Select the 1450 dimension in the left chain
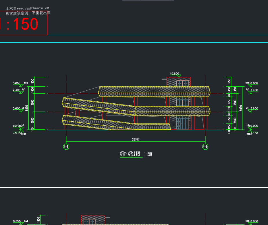 click(x=32, y=90)
